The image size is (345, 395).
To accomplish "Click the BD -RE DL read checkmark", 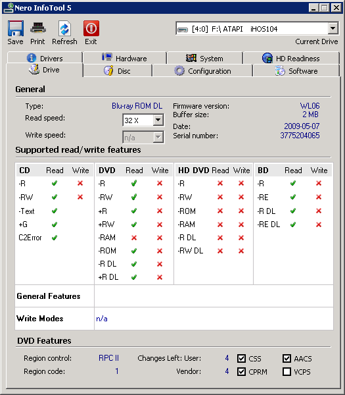I will [293, 224].
